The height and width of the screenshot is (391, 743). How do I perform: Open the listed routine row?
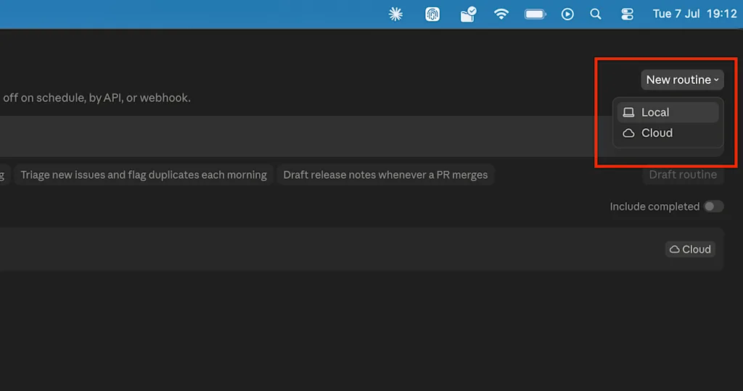[361, 248]
